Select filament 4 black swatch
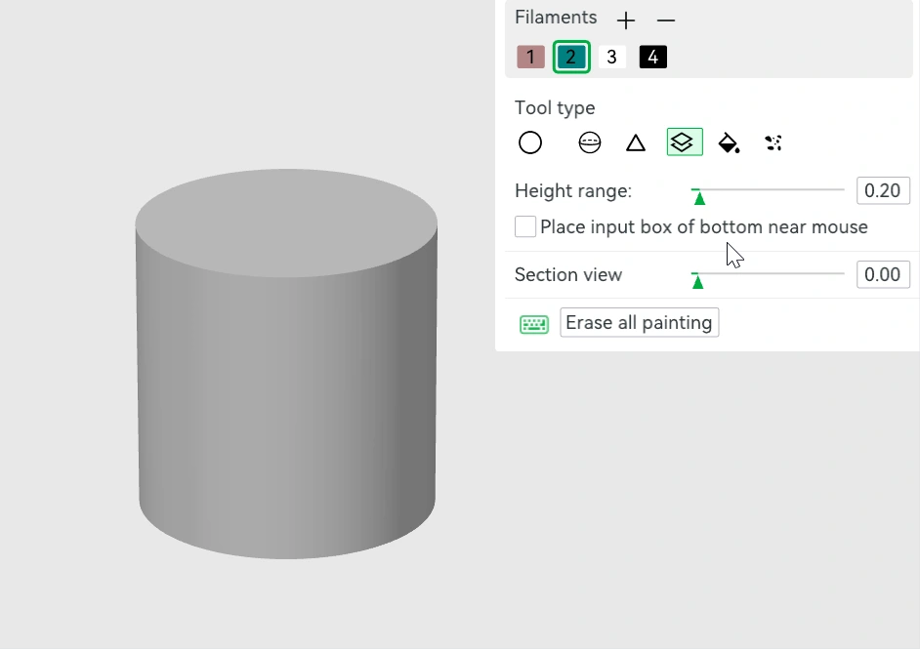Screen dimensions: 920x649 pyautogui.click(x=653, y=57)
